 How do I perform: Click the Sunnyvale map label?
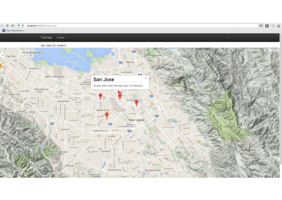(x=63, y=101)
